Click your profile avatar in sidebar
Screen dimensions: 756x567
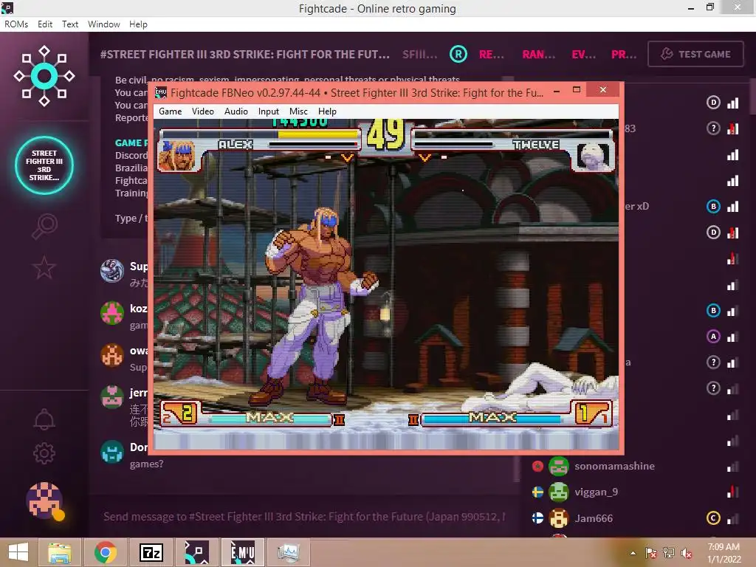44,501
